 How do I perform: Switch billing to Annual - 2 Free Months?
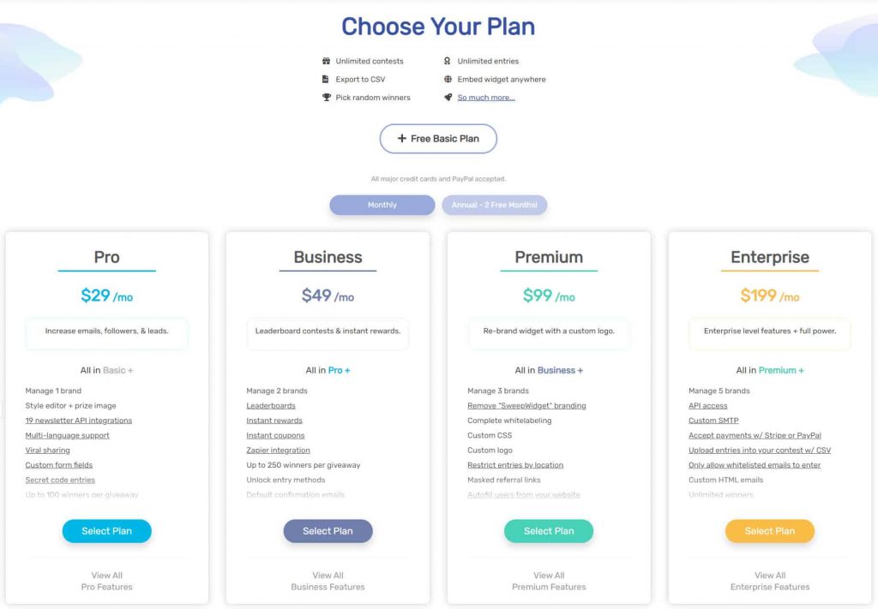point(494,206)
